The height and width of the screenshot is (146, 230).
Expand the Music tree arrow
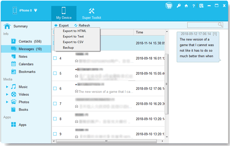tap(7, 87)
